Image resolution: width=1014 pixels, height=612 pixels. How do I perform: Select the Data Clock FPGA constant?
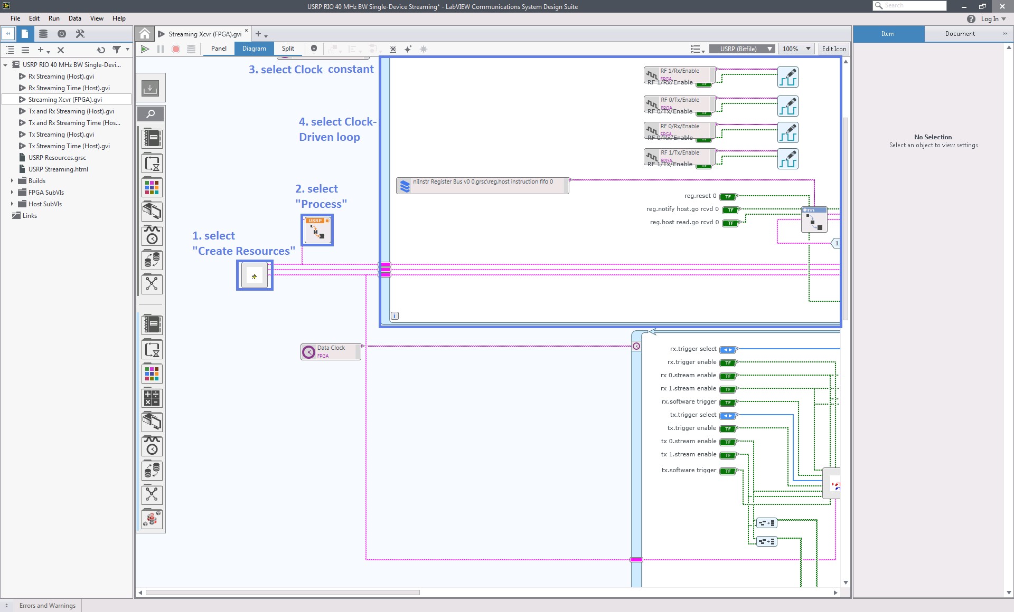[331, 352]
